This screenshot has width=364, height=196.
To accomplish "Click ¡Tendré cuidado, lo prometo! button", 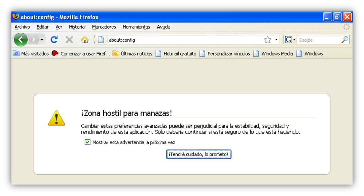I will point(199,154).
